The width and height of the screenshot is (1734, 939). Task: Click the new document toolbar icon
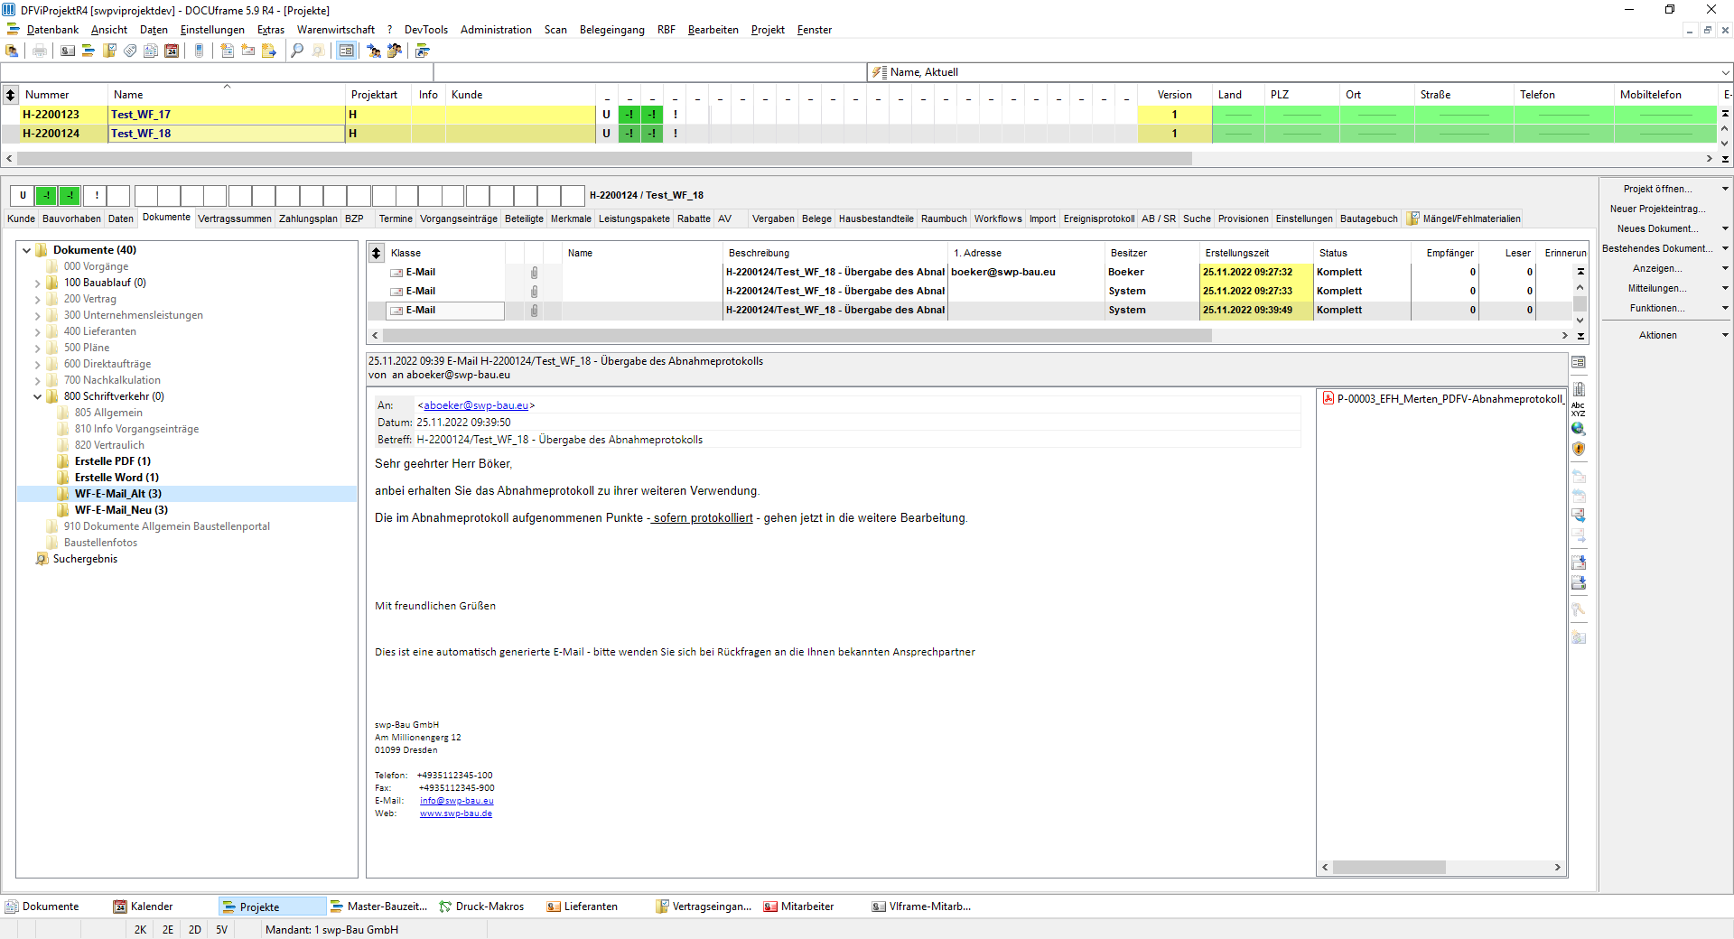228,51
